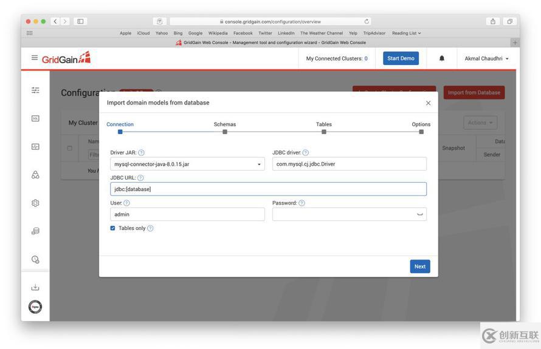Click the Password input field
This screenshot has height=349, width=541.
coord(349,214)
